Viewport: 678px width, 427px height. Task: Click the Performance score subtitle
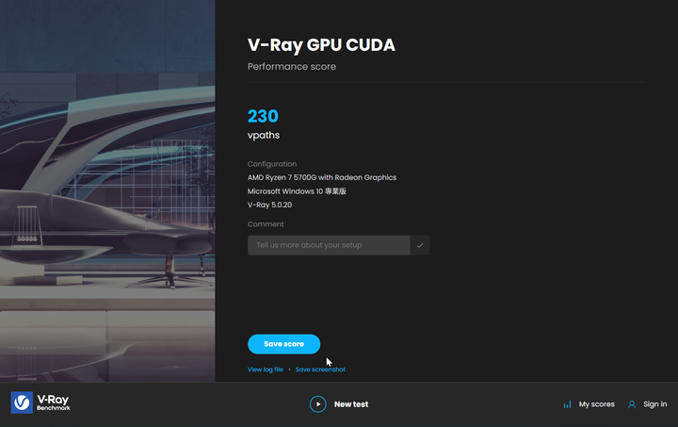pyautogui.click(x=291, y=67)
